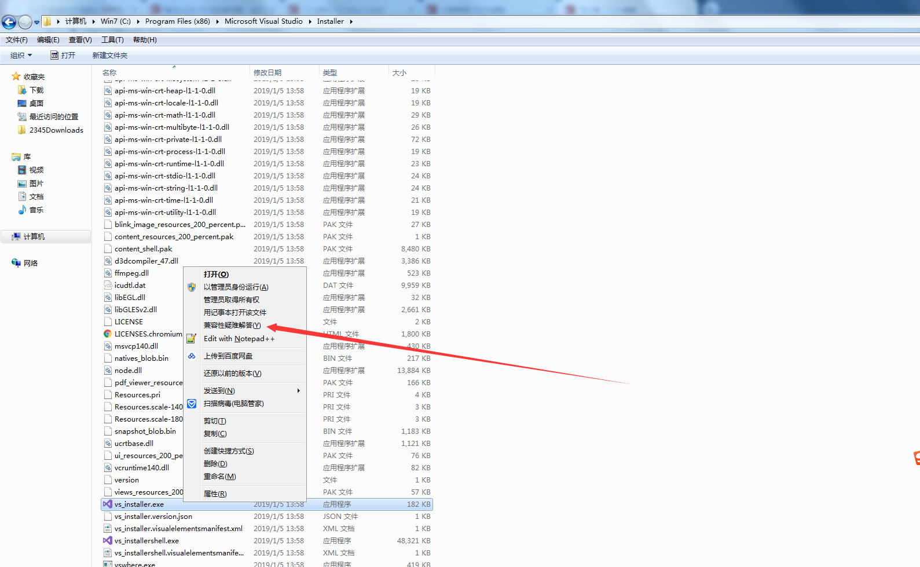This screenshot has height=567, width=920.
Task: Click the 打开 button in toolbar
Action: 63,56
